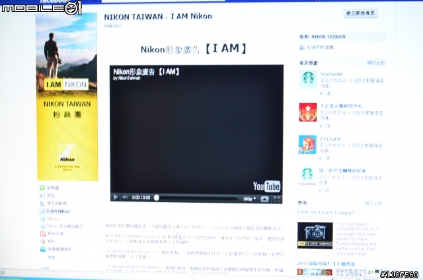The width and height of the screenshot is (423, 280).
Task: Click the COOLPIX P7100 camera ad image
Action: 315,235
